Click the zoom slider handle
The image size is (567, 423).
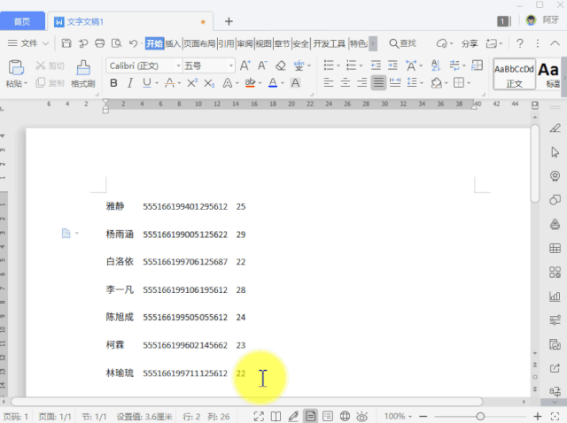[x=480, y=417]
